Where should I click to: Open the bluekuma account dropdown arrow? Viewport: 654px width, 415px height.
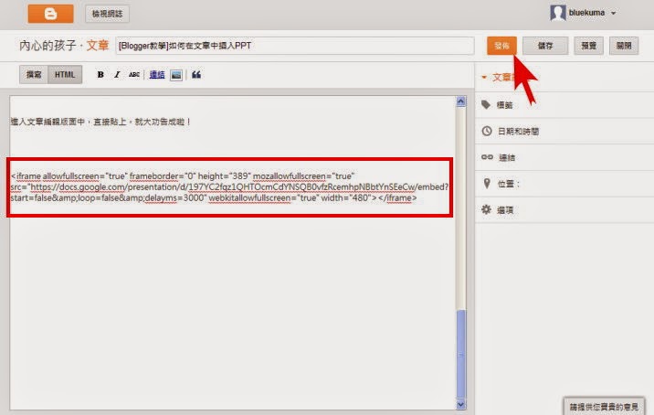[613, 14]
